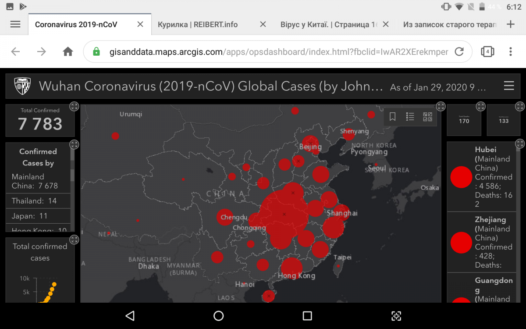Image resolution: width=526 pixels, height=329 pixels.
Task: Open Android recent apps square
Action: (x=307, y=316)
